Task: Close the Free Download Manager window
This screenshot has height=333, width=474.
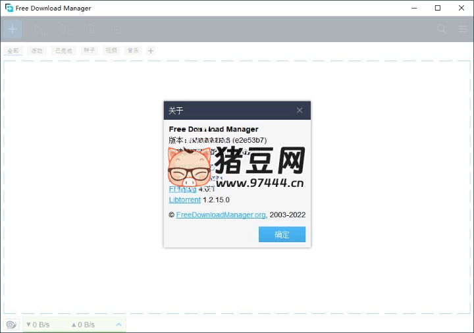Action: tap(461, 8)
